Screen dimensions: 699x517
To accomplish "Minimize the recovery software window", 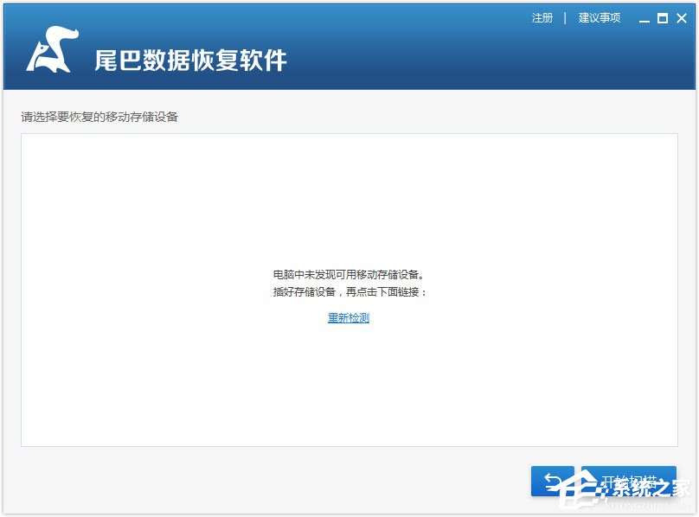I will click(644, 18).
